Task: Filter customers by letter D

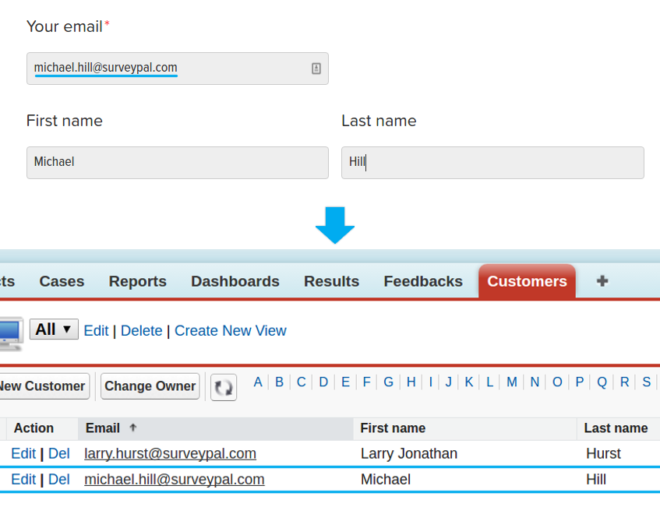Action: tap(323, 382)
